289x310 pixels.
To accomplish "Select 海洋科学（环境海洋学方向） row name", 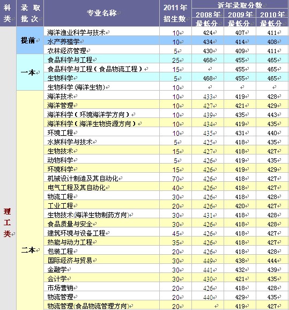I will click(x=89, y=114).
